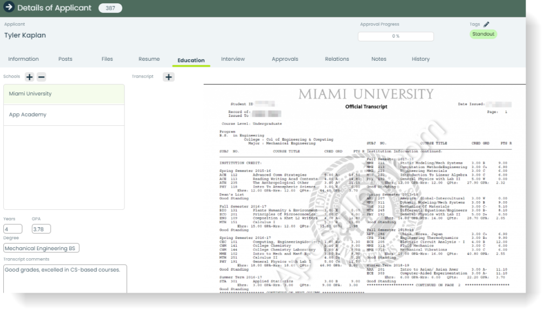Go to the Files tab
The height and width of the screenshot is (319, 552).
click(x=107, y=59)
